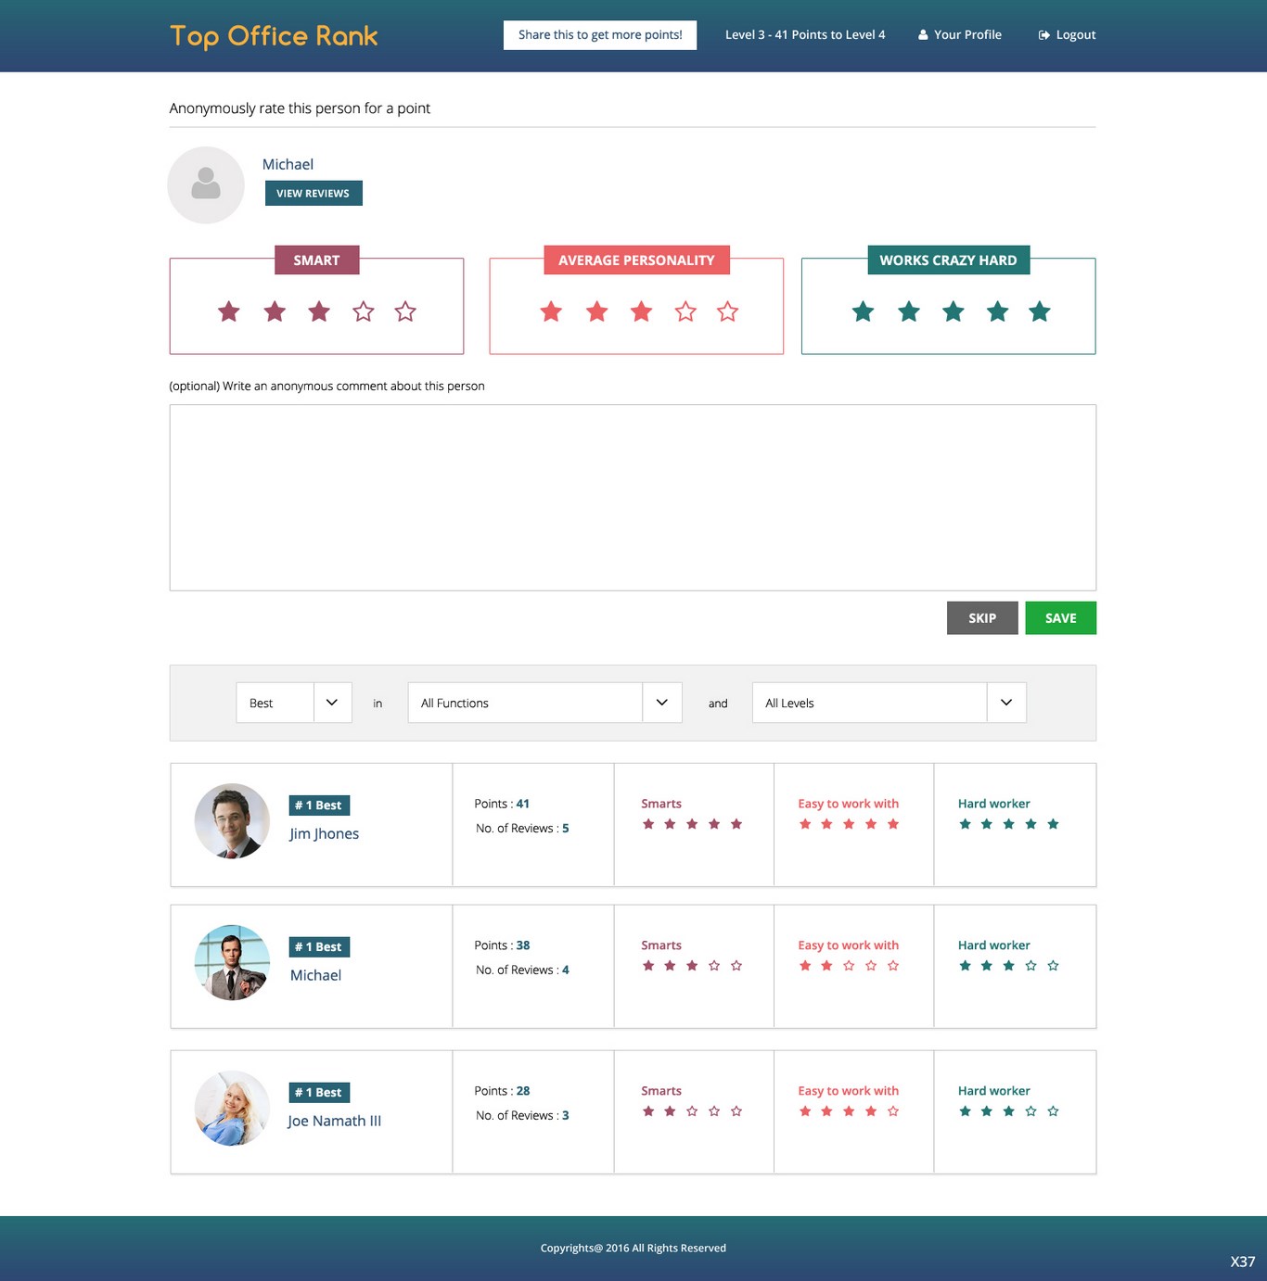Image resolution: width=1267 pixels, height=1281 pixels.
Task: Click Points: 41 in Jim Jhones row
Action: (x=502, y=804)
